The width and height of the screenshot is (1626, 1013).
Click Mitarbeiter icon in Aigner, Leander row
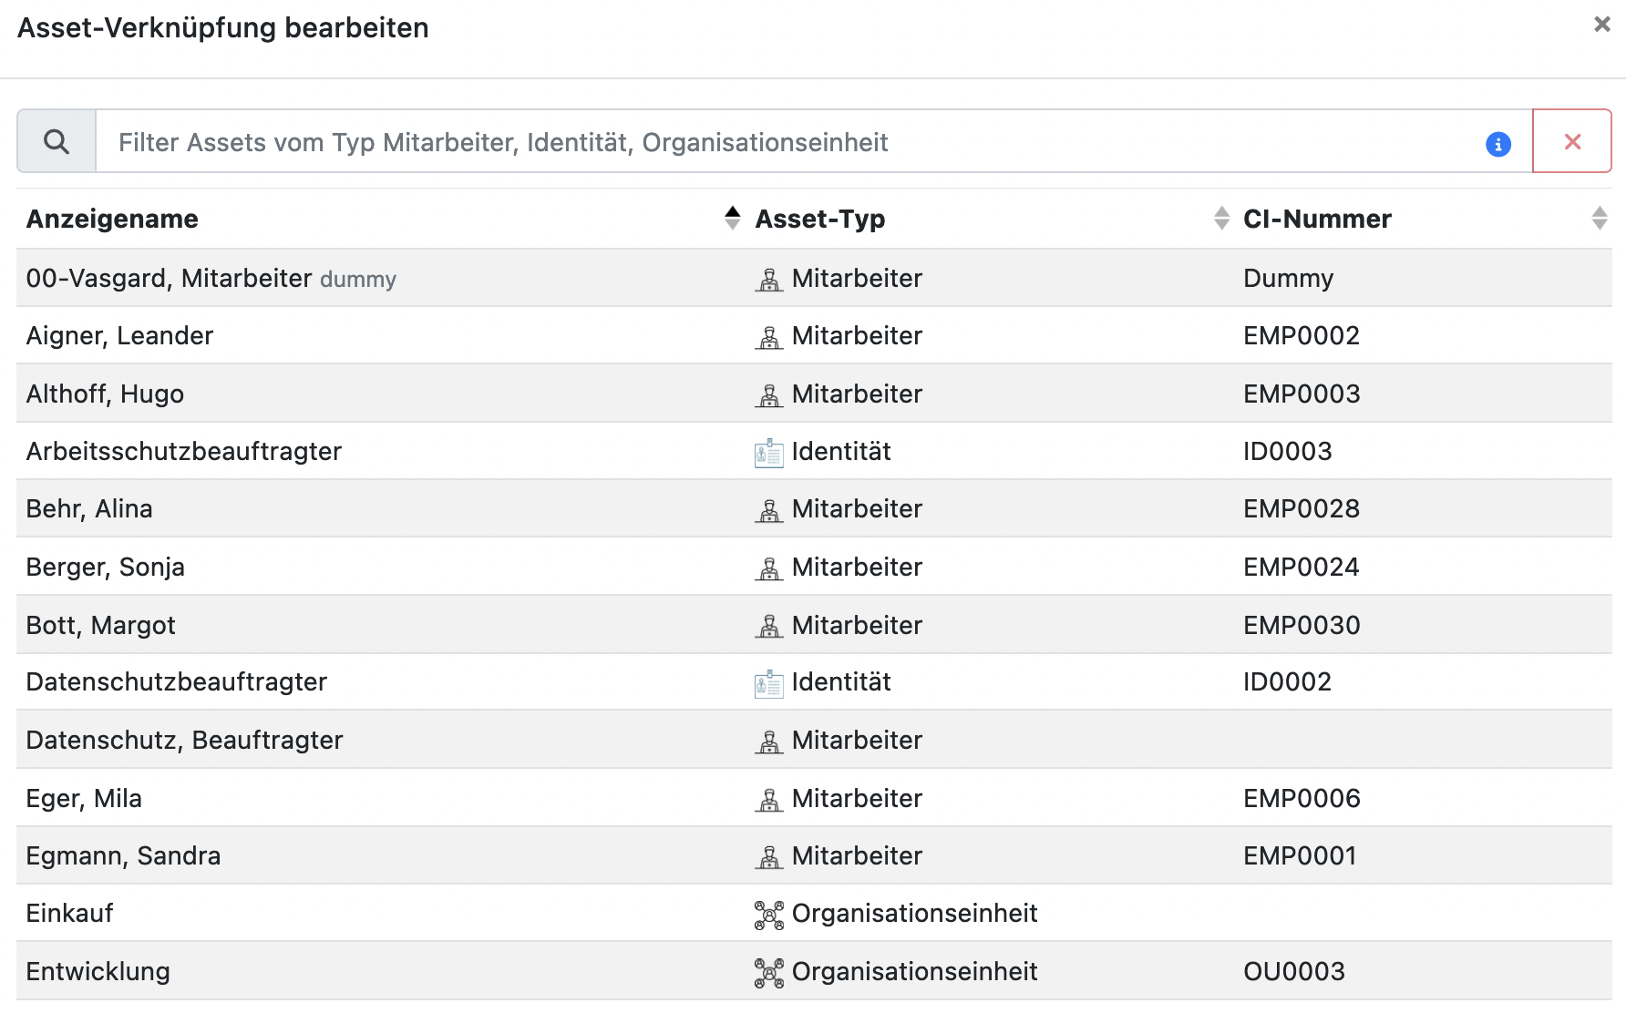point(769,337)
